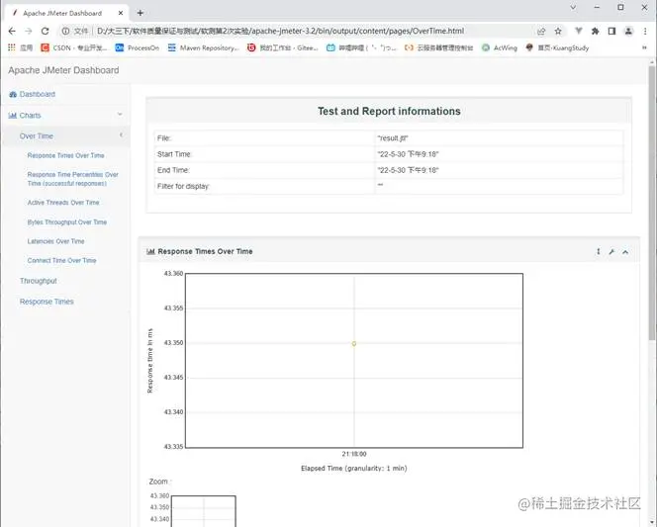This screenshot has height=527, width=657.
Task: Click the "result.jtl" file value
Action: click(393, 138)
